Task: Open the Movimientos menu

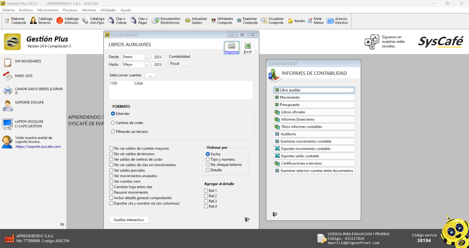Action: (x=48, y=10)
